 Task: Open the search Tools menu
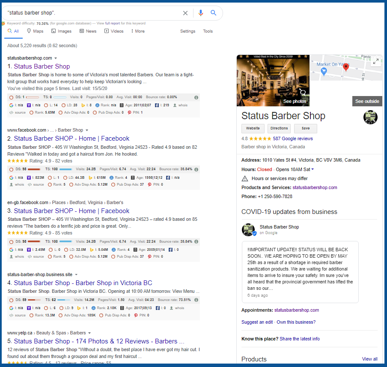[x=208, y=31]
